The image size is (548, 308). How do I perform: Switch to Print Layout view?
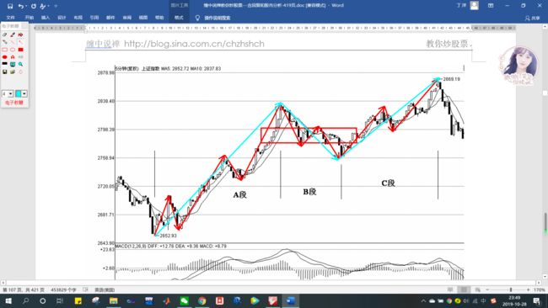(x=464, y=289)
